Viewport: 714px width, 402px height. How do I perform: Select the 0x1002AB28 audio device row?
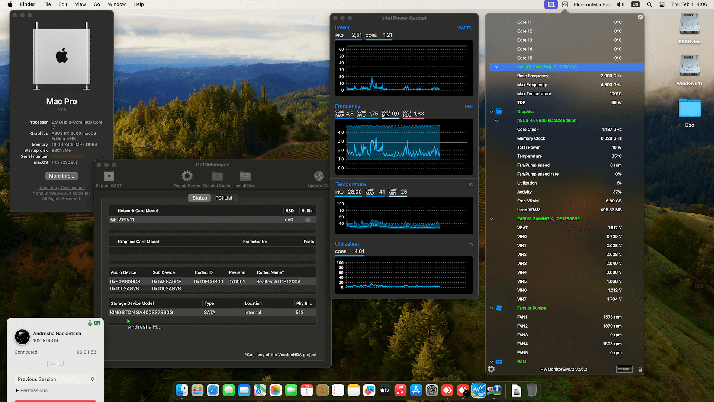[x=212, y=289]
